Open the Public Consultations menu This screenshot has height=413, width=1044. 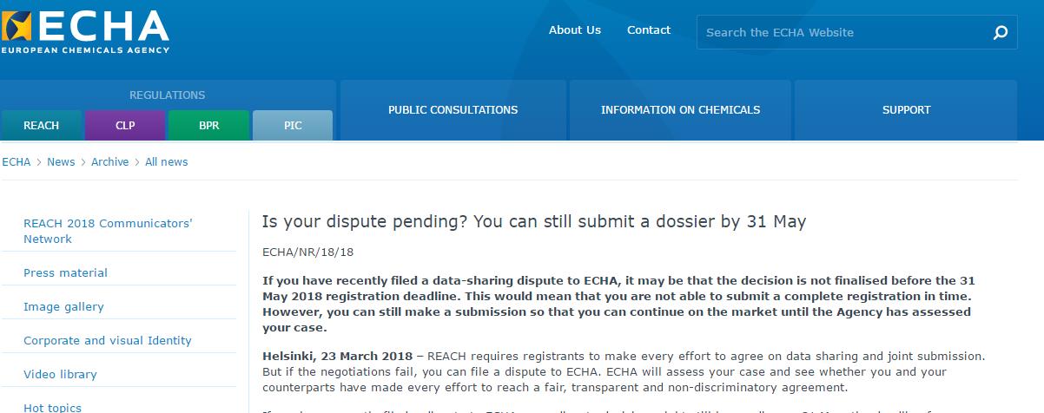tap(453, 110)
